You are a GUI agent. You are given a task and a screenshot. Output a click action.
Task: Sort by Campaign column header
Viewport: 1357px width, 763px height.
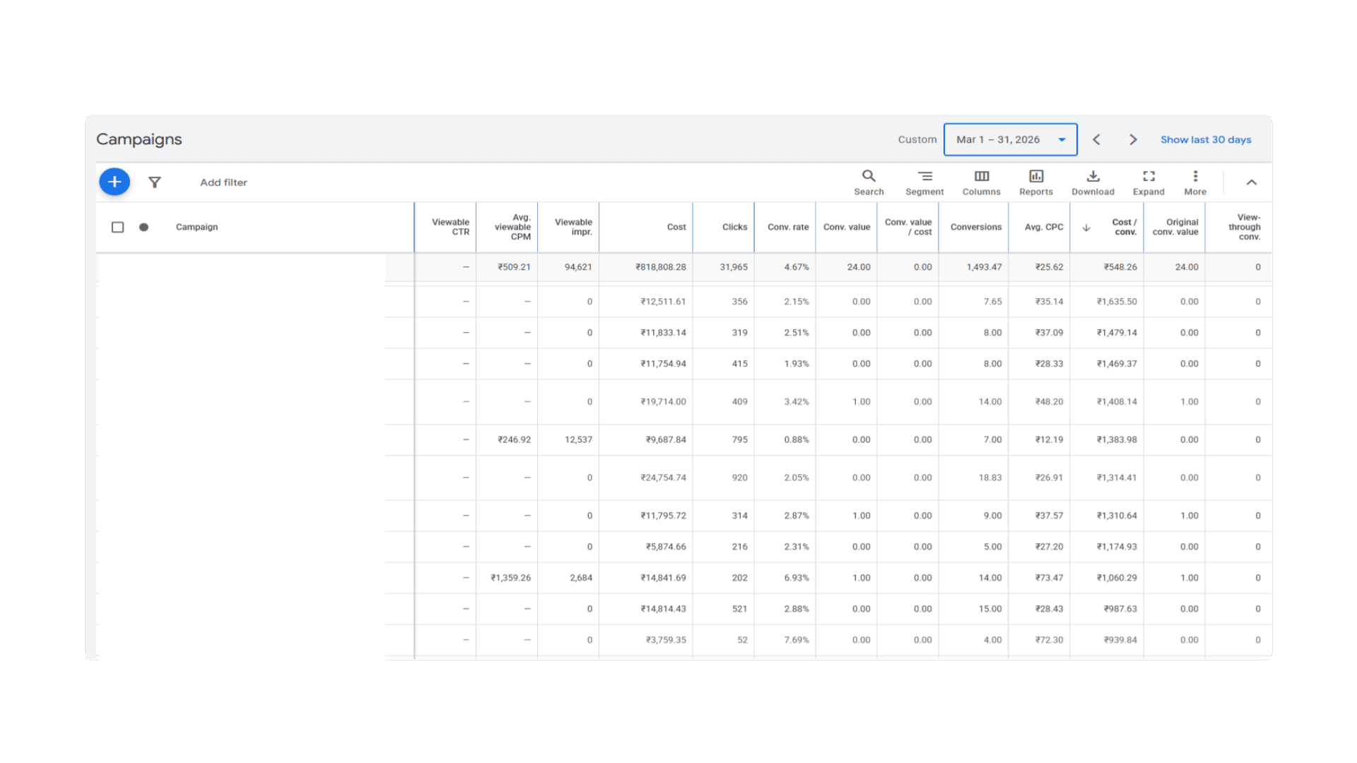click(196, 227)
